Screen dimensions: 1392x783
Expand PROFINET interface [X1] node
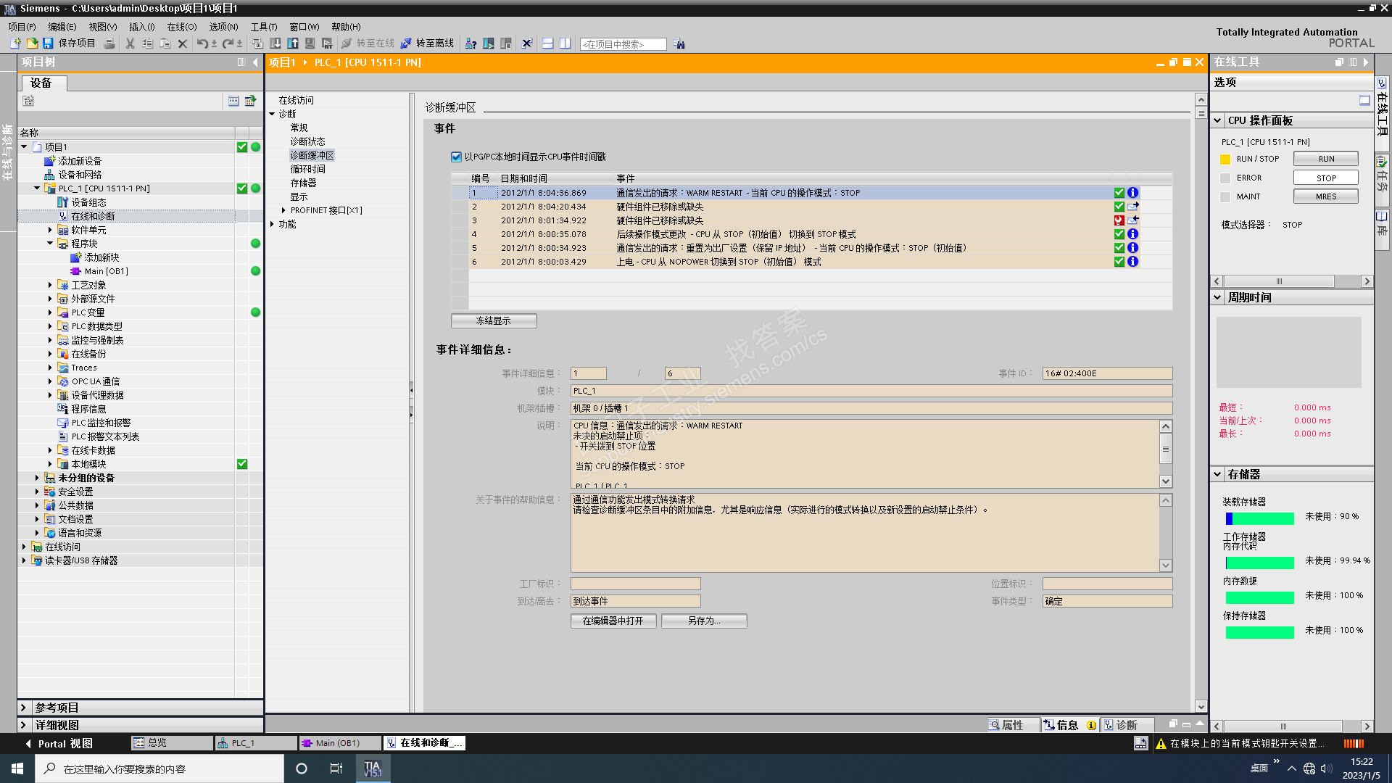point(283,210)
